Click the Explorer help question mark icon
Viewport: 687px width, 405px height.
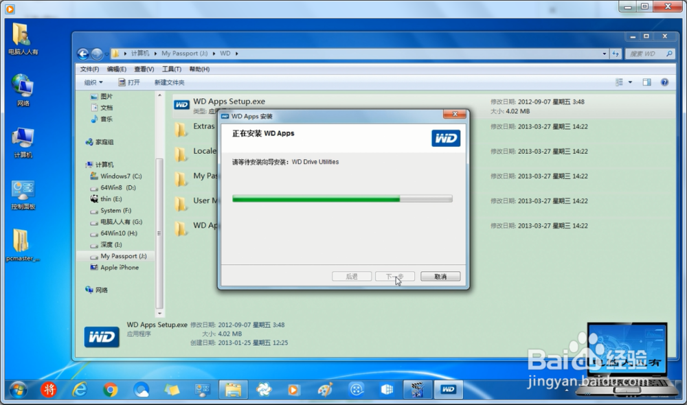[664, 82]
